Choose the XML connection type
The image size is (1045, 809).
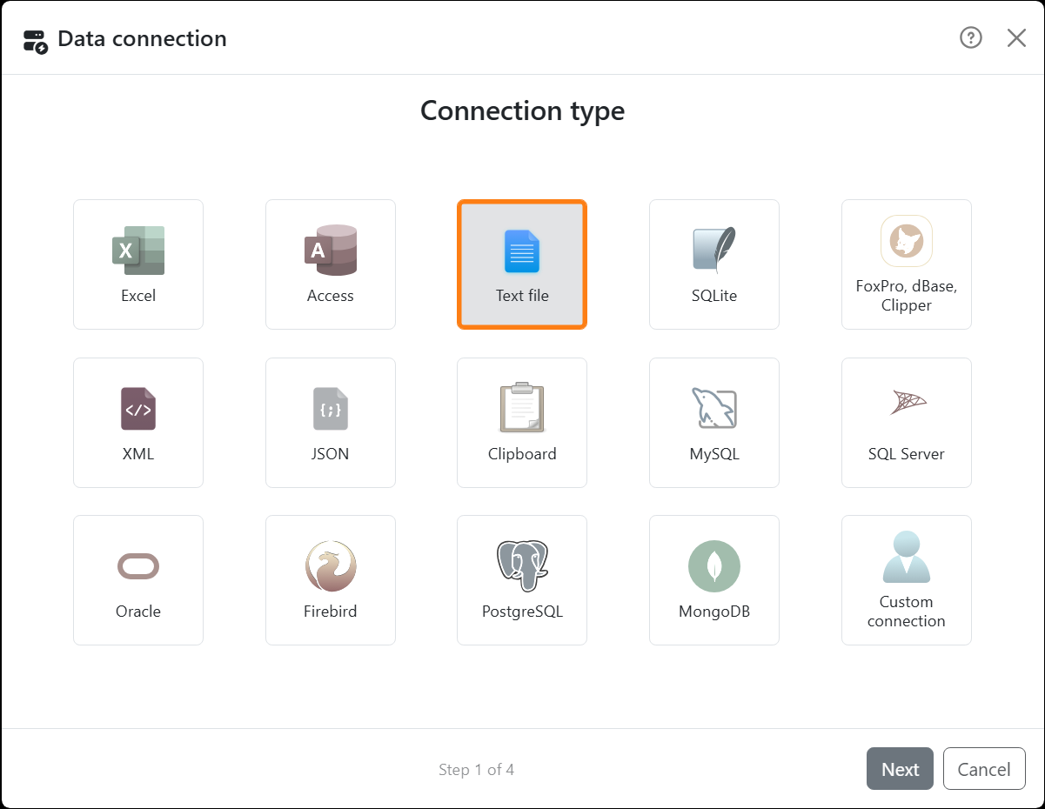pos(138,423)
